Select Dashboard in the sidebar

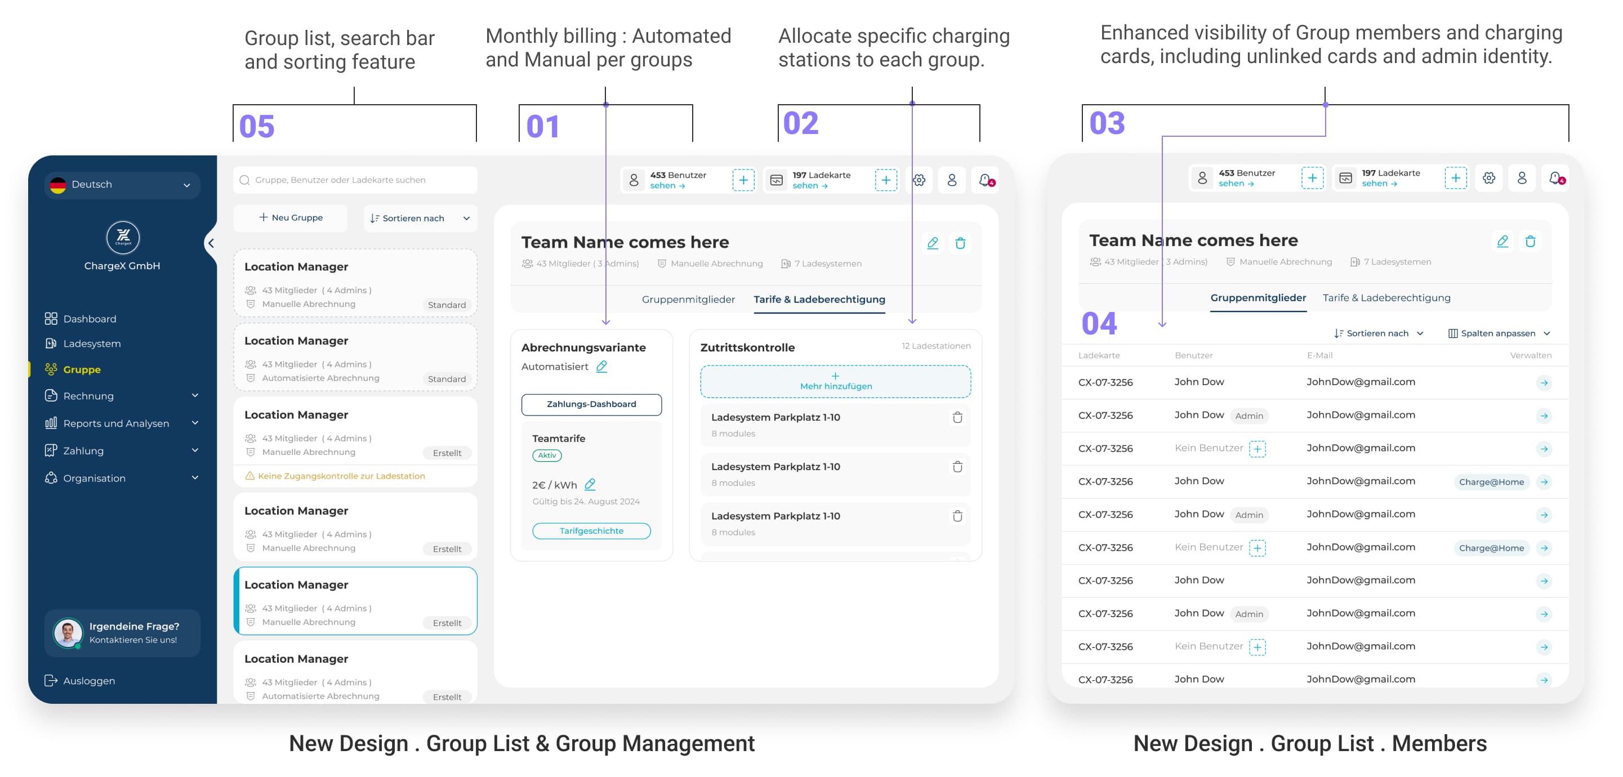(90, 319)
